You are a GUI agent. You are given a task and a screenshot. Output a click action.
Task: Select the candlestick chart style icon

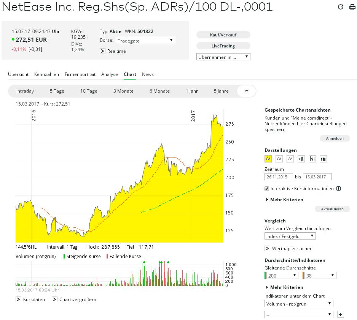(323, 159)
